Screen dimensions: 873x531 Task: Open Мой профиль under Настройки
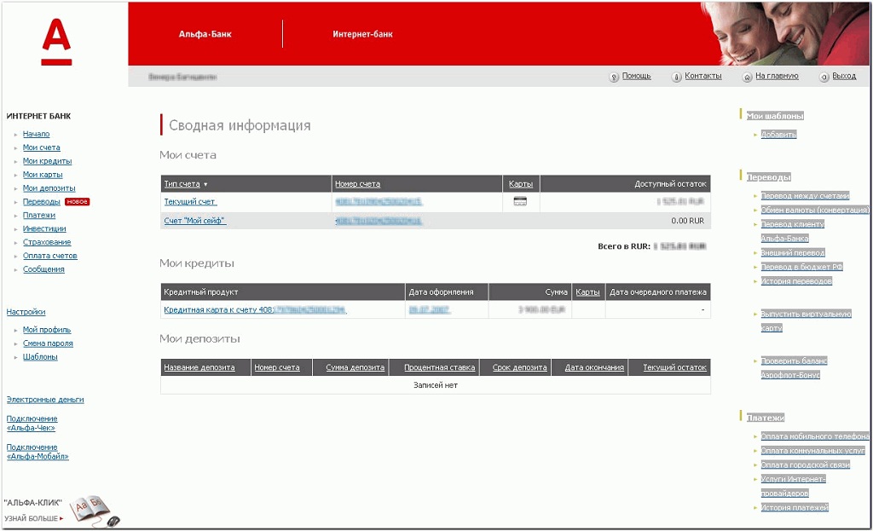(47, 330)
